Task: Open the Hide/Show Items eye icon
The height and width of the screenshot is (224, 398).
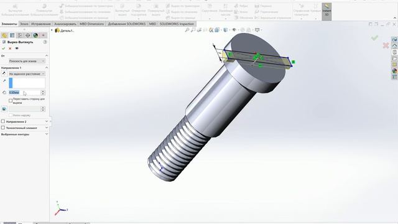Action: click(234, 30)
